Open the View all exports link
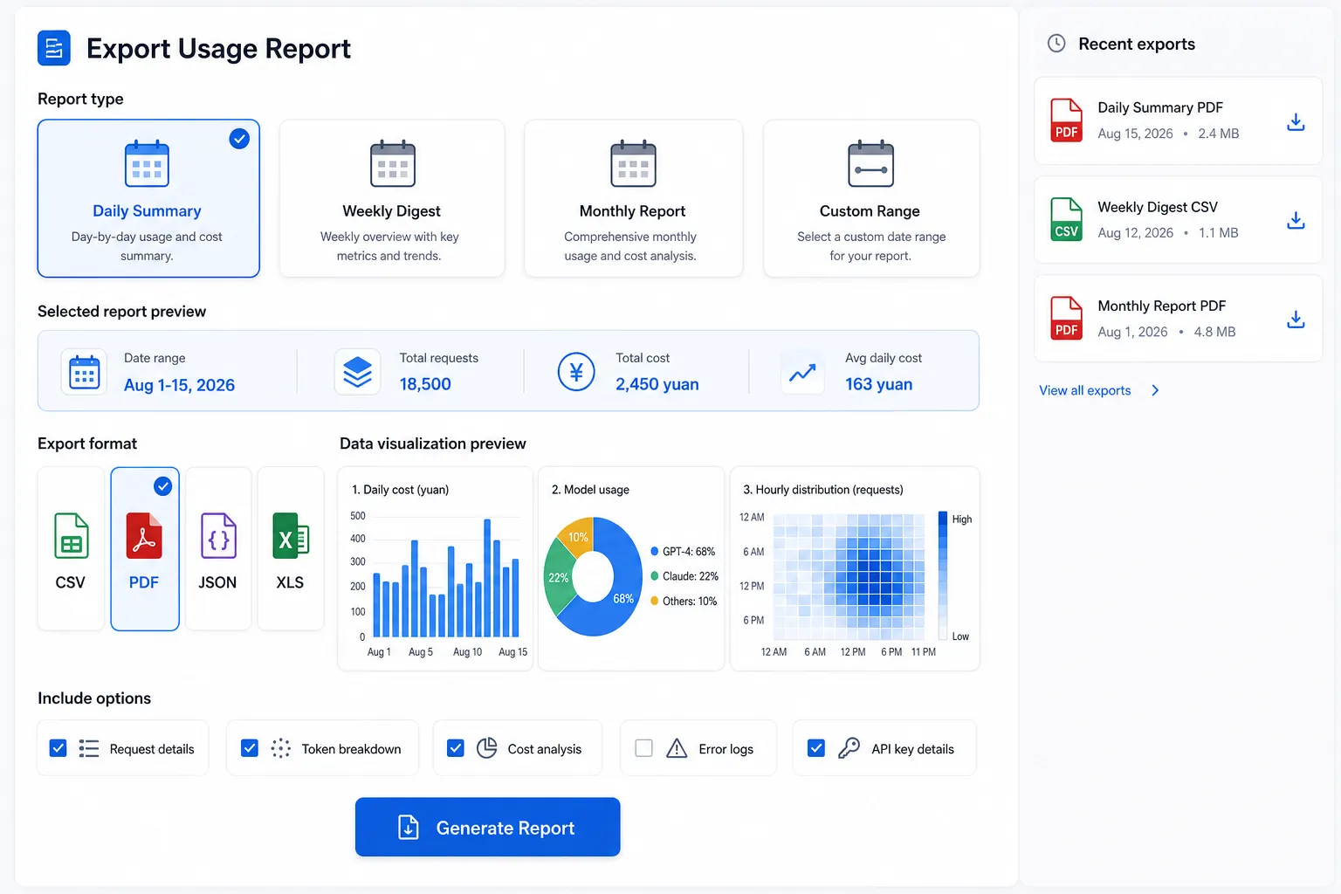 [x=1084, y=390]
